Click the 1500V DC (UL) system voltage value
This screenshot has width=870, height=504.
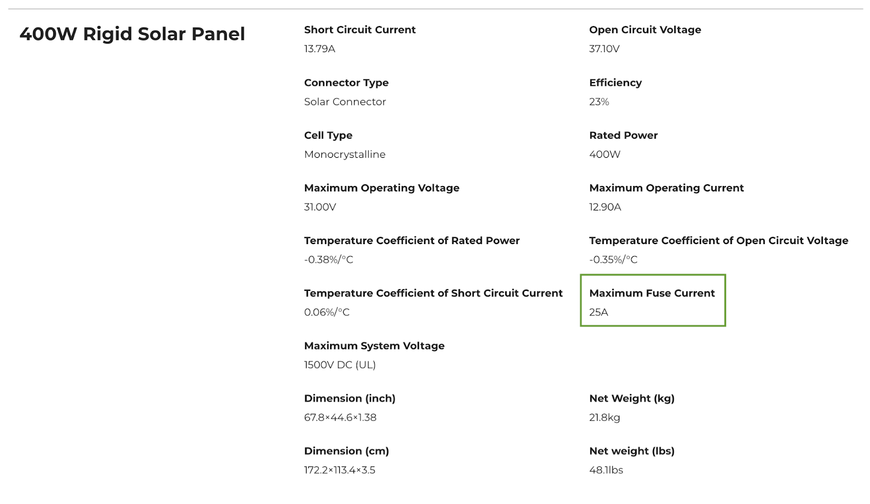[340, 365]
